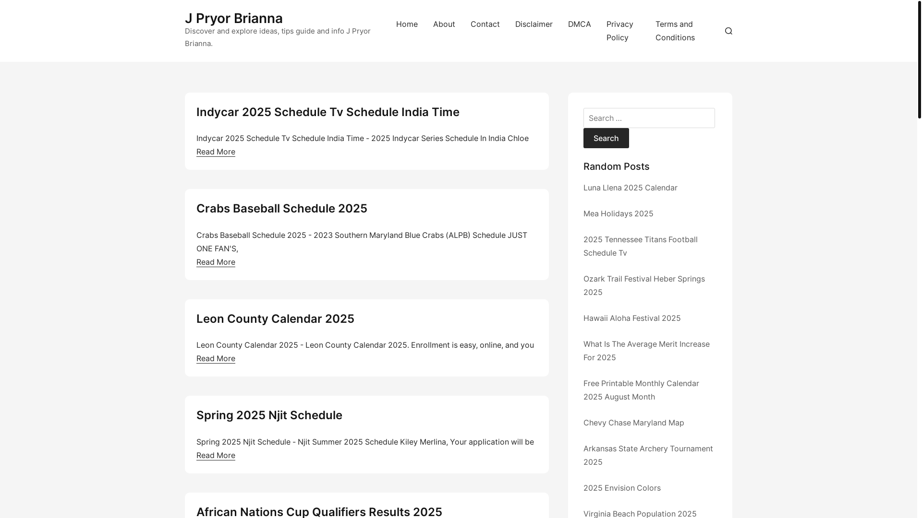
Task: Open the J Pryor Brianna site title
Action: pyautogui.click(x=233, y=18)
